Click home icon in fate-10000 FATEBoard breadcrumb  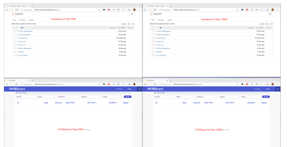tap(155, 93)
